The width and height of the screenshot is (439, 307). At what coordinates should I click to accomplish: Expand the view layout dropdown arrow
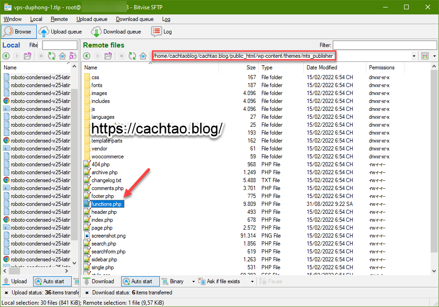click(434, 56)
